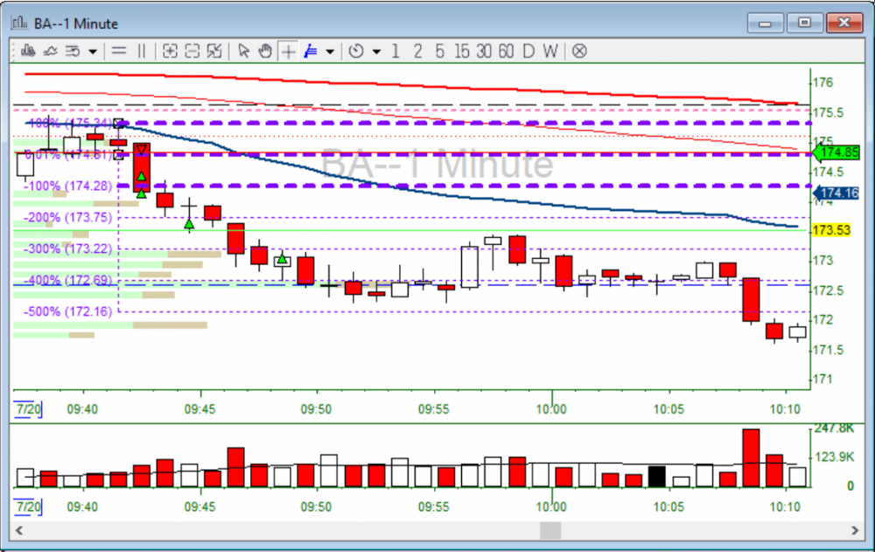875x552 pixels.
Task: Select the D daily interval button
Action: tap(528, 51)
